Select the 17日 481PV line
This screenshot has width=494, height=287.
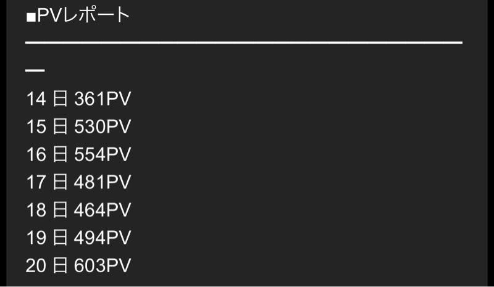[78, 182]
